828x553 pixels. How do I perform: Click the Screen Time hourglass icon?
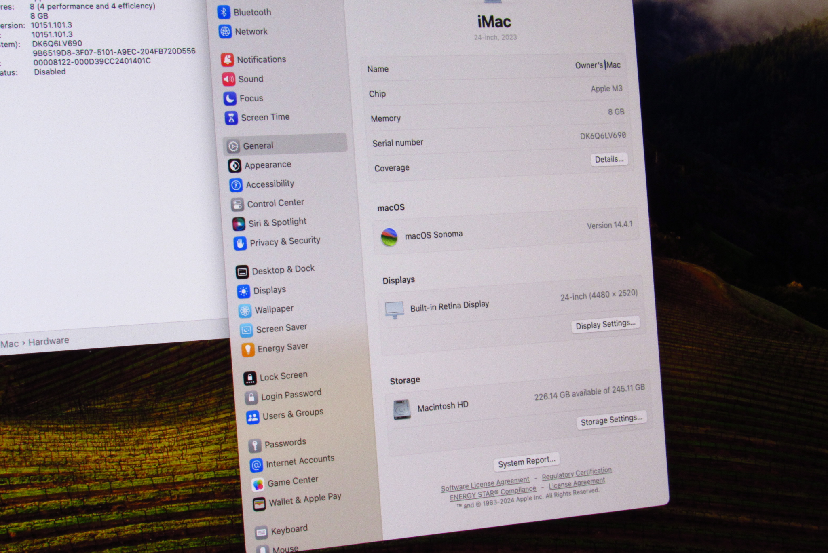pyautogui.click(x=231, y=118)
